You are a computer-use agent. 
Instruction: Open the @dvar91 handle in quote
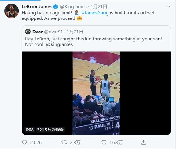point(53,32)
